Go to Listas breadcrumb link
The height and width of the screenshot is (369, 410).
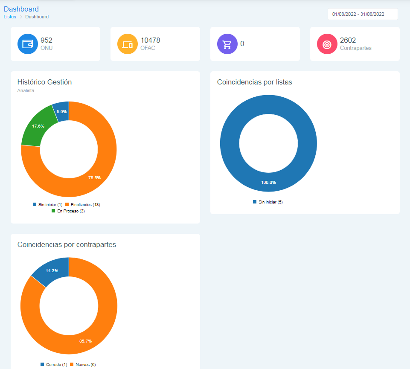[10, 17]
